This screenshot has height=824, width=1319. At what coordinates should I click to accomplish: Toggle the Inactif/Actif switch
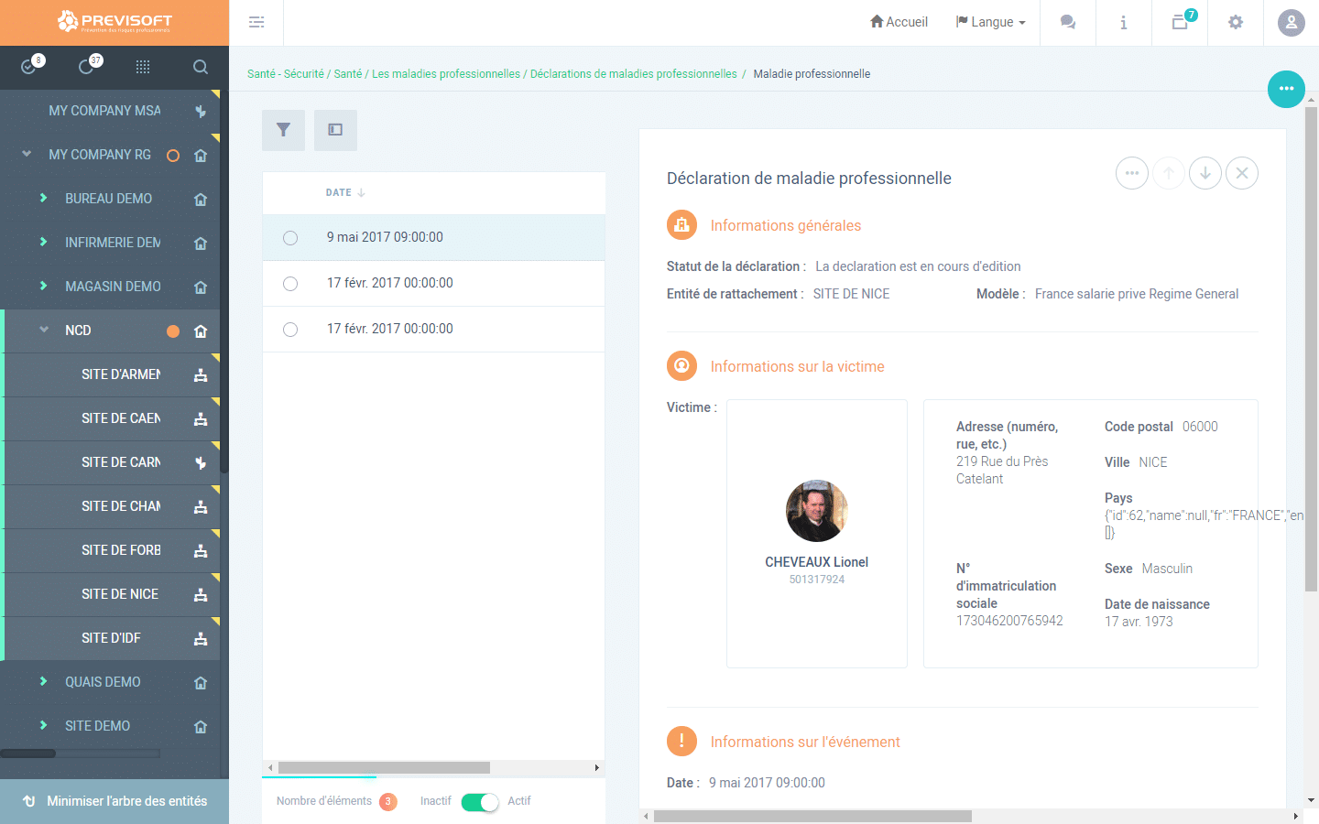click(480, 802)
